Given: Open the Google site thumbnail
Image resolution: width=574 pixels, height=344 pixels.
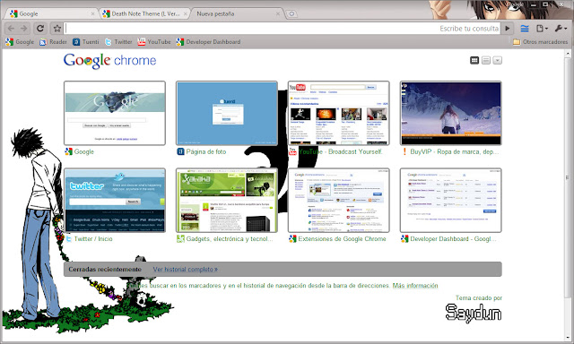Looking at the screenshot, I should 115,113.
